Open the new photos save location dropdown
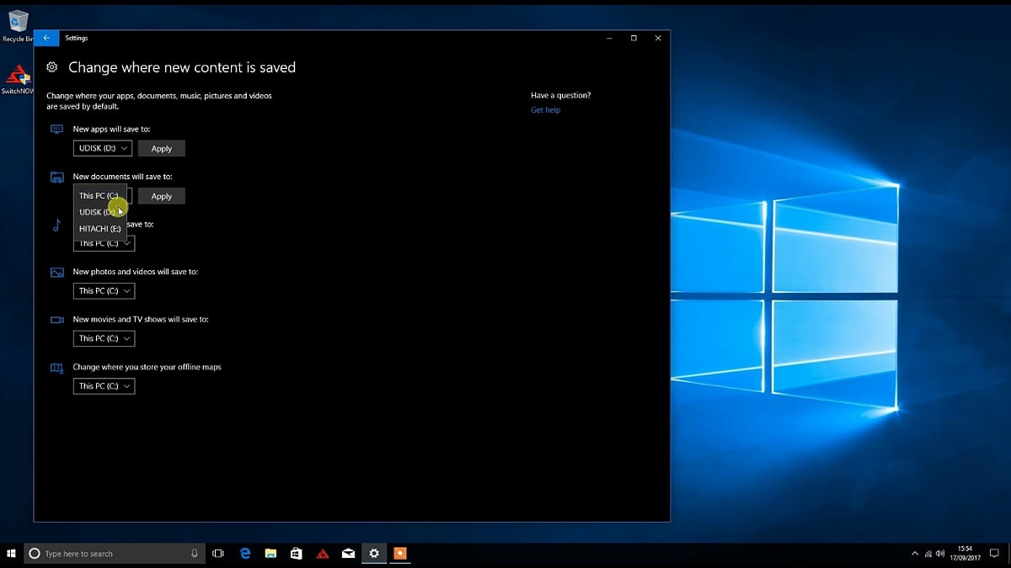 104,290
